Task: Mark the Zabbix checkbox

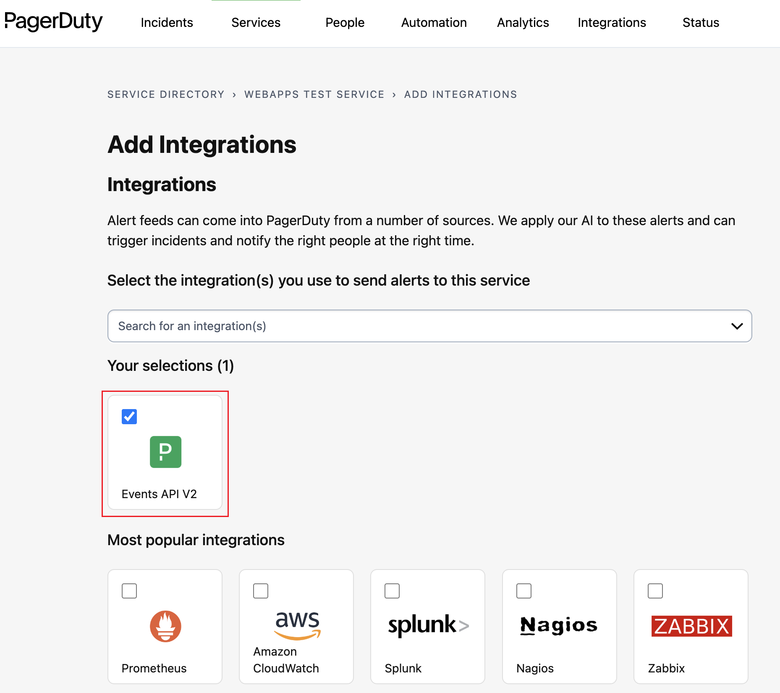Action: pyautogui.click(x=655, y=591)
